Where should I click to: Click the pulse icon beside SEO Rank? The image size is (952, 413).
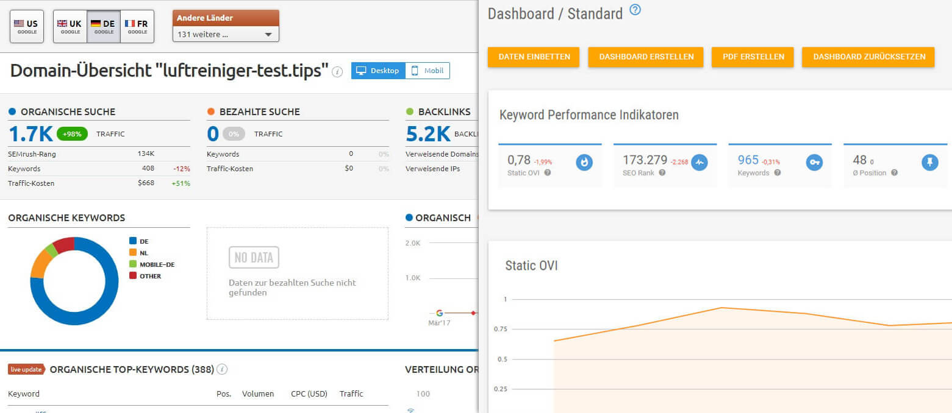(x=700, y=163)
